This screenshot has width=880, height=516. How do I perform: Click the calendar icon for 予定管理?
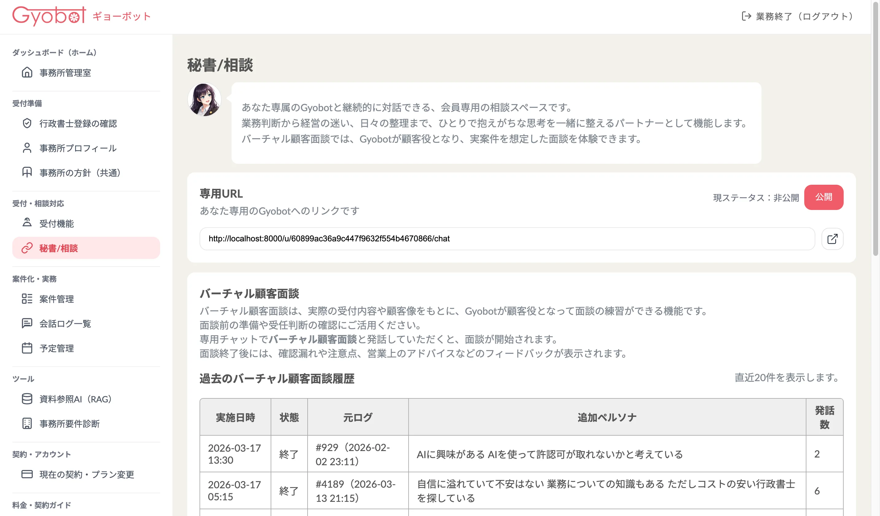(27, 348)
